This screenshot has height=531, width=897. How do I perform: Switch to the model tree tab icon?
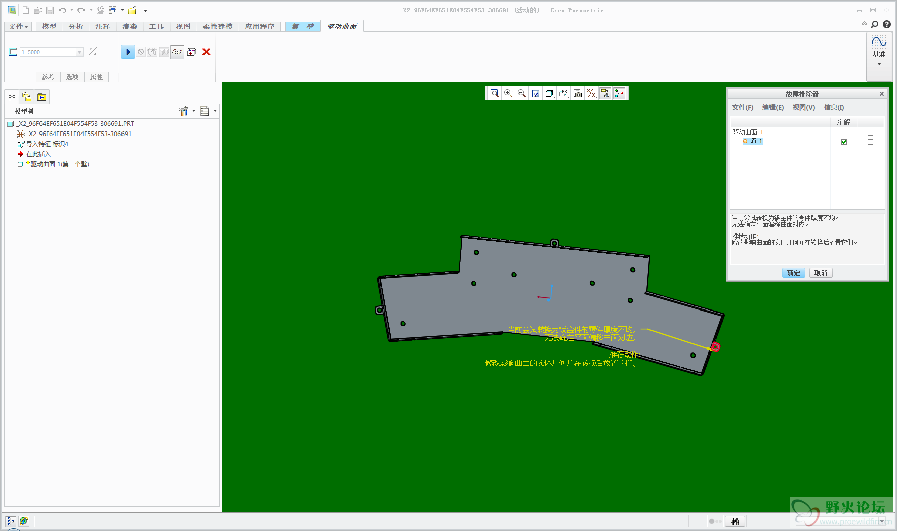click(x=12, y=97)
